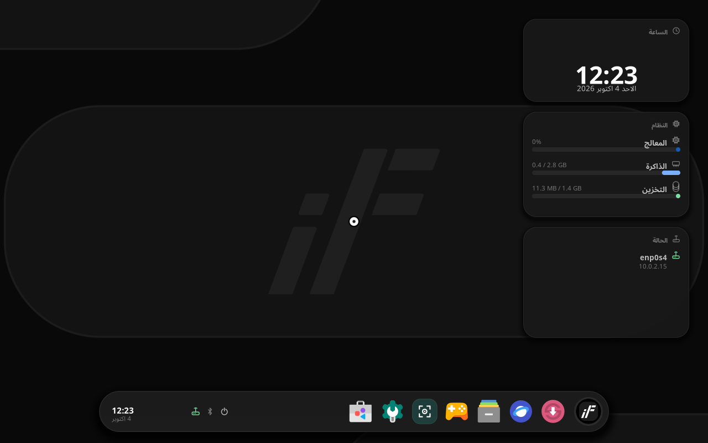708x443 pixels.
Task: Click the الساعة widget title
Action: coord(658,32)
